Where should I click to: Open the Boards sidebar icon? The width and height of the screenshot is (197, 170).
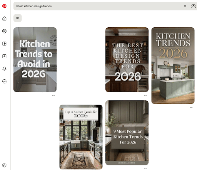4,44
